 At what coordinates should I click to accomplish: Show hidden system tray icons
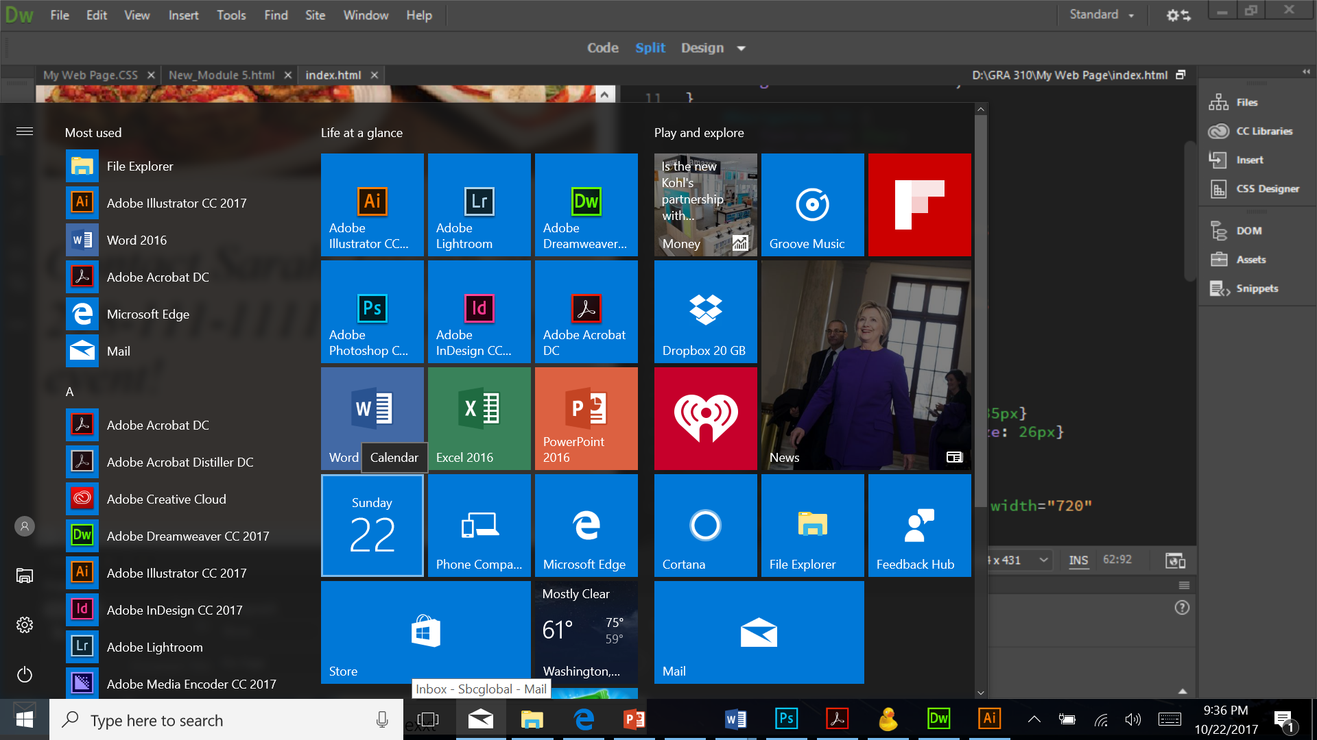point(1034,719)
